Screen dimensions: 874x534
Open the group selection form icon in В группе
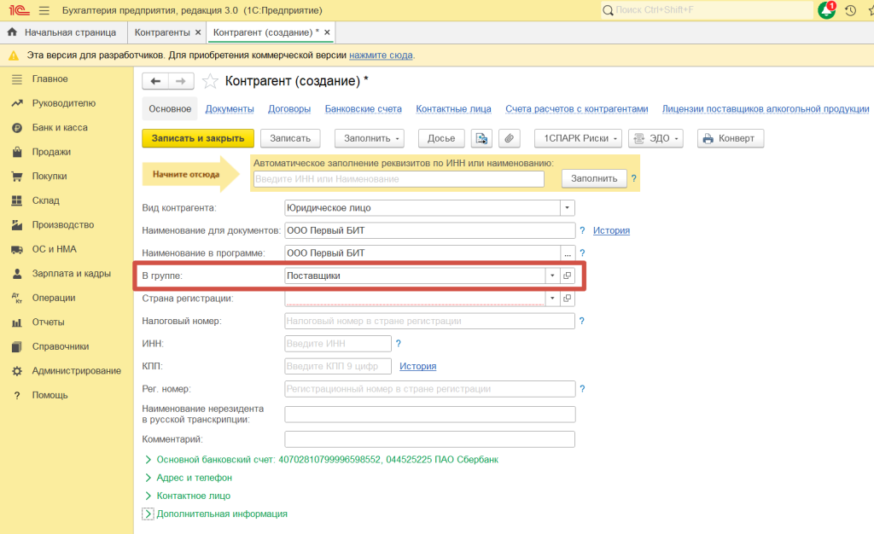click(x=568, y=276)
